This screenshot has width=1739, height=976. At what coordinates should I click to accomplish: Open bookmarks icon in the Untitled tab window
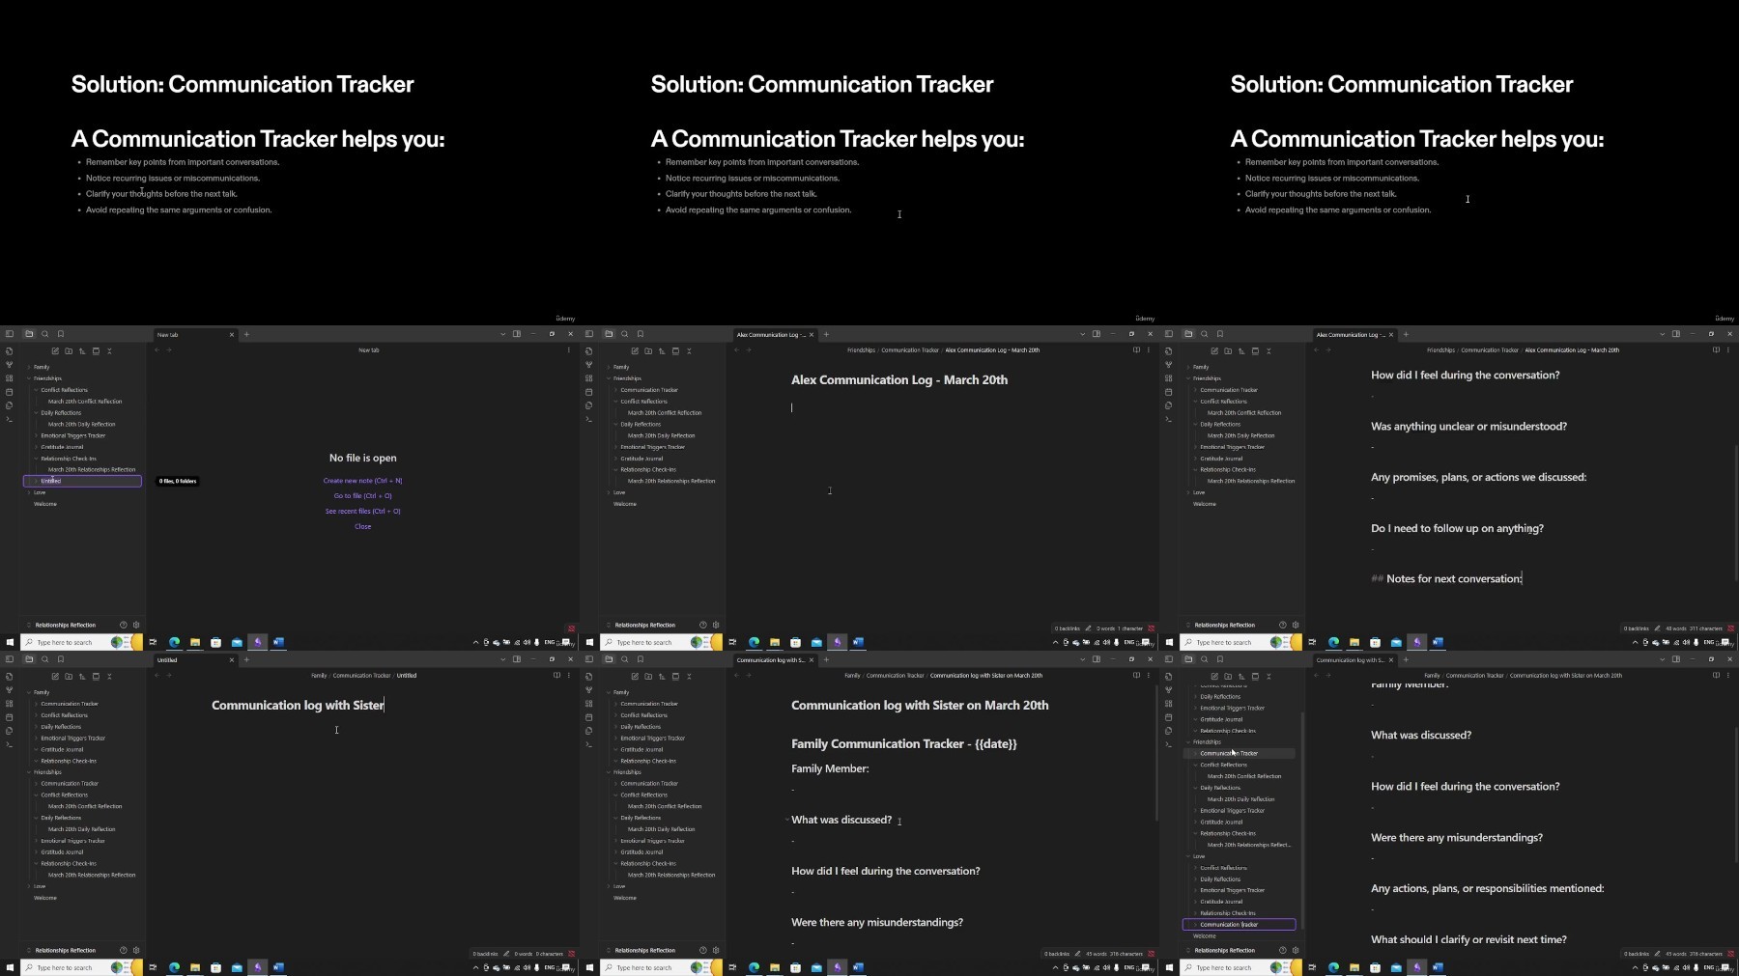tap(60, 659)
